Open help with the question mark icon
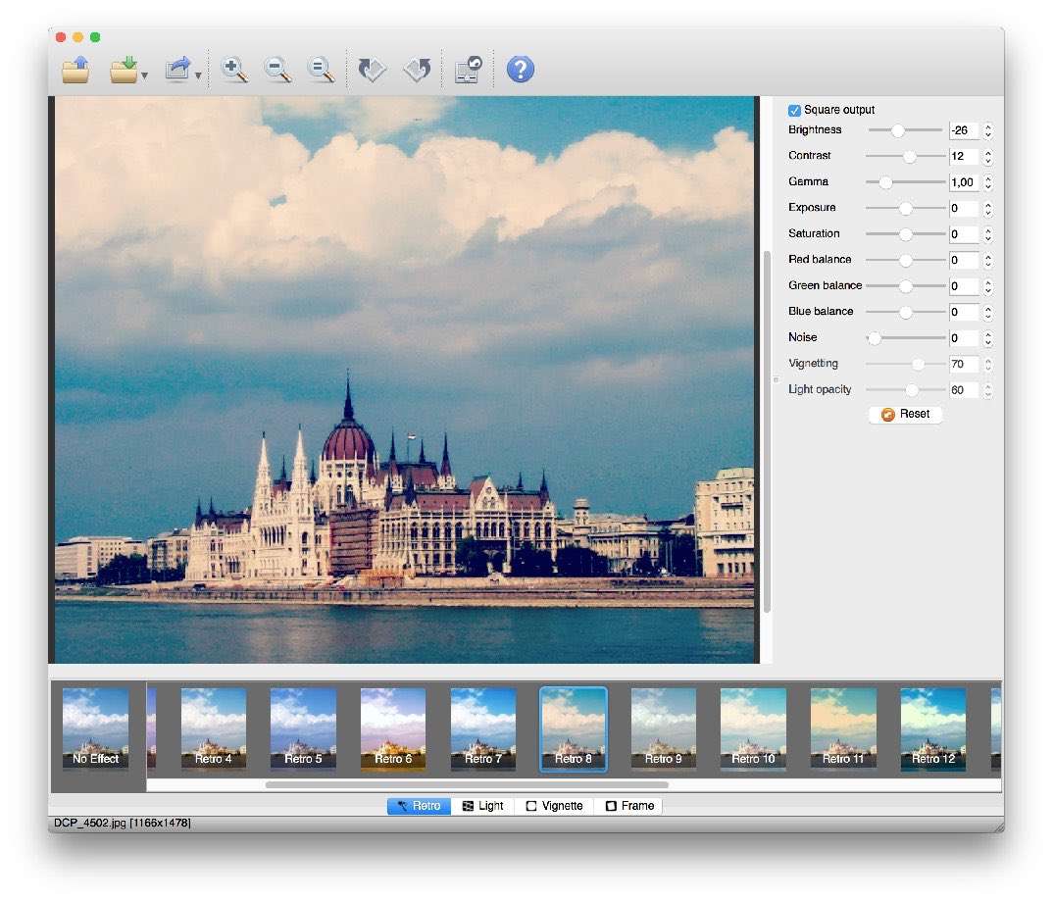 (x=520, y=70)
